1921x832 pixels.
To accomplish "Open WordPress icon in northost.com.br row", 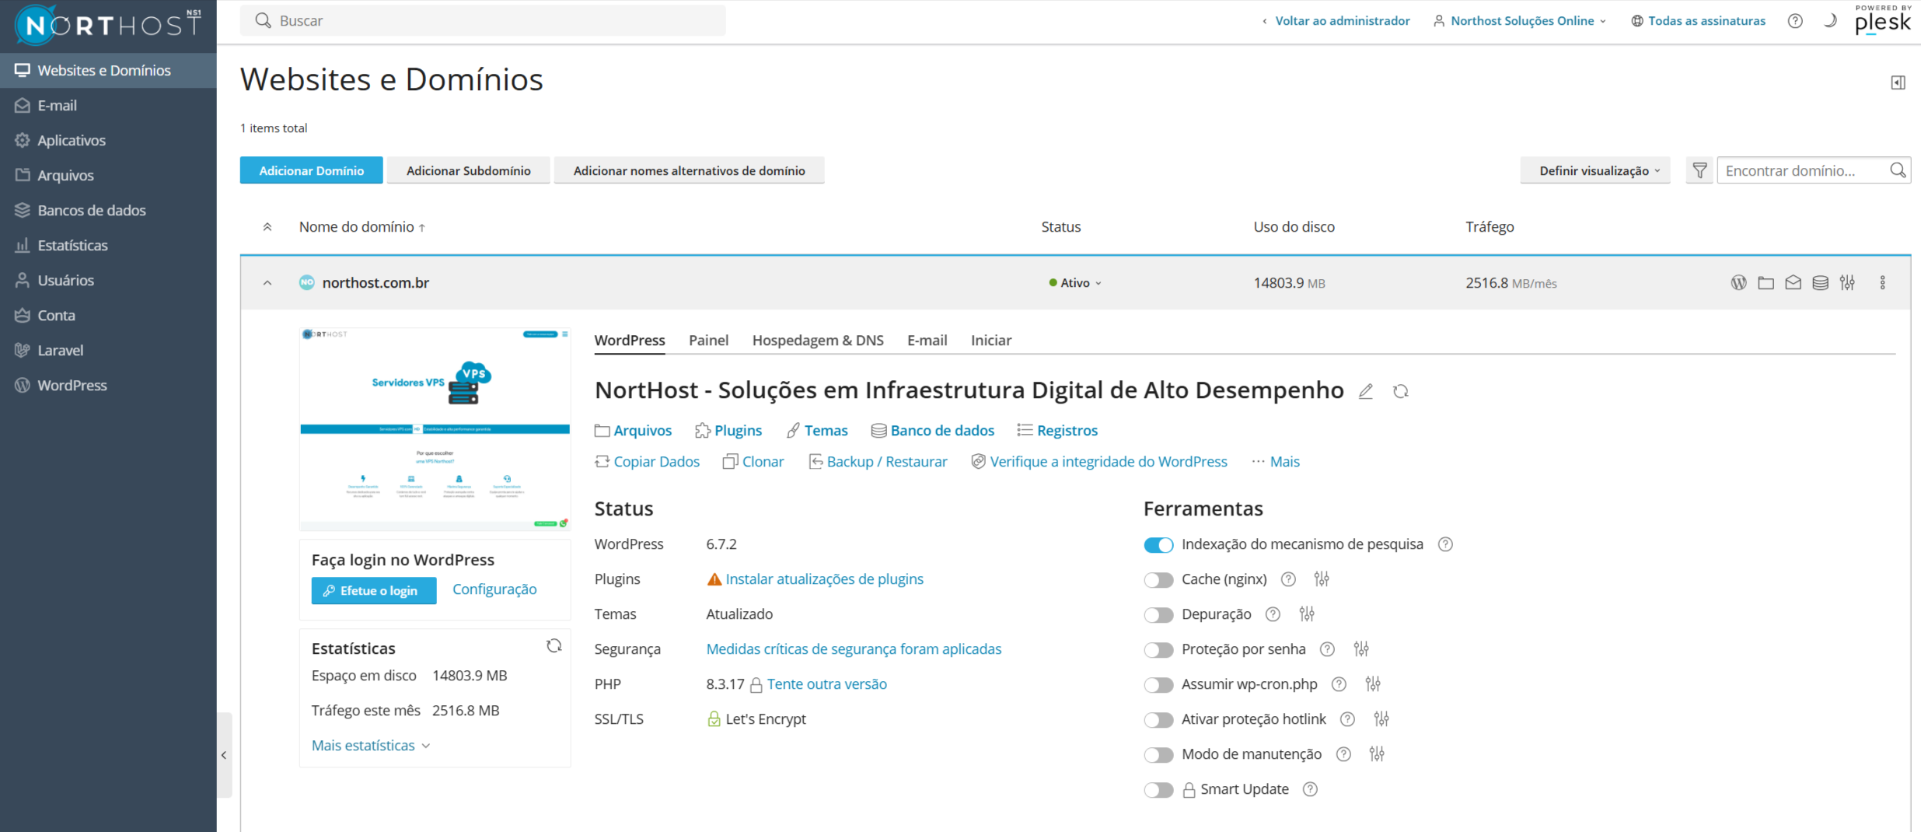I will pos(1738,283).
